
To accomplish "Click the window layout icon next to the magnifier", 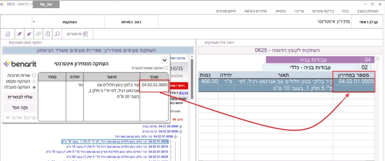I will click(48, 34).
